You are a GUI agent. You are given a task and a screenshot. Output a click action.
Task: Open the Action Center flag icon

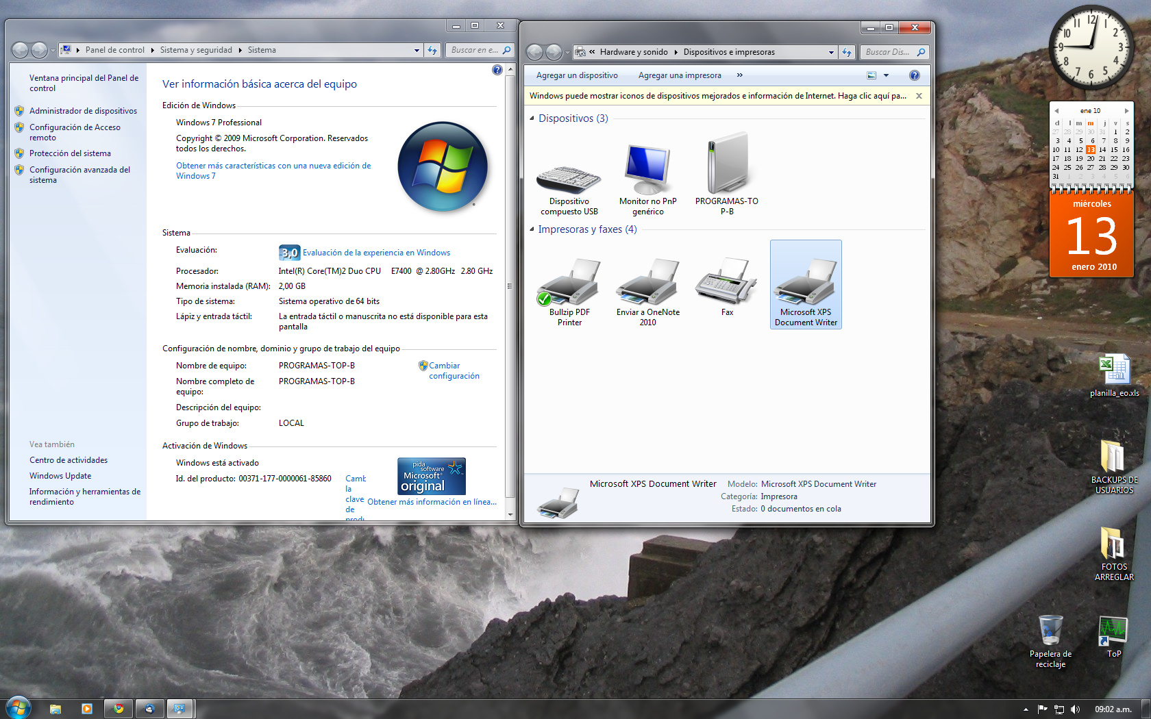point(1043,709)
